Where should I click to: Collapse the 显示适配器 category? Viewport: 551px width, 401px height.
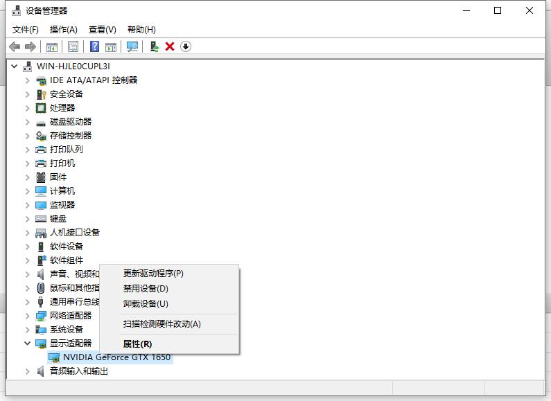(x=28, y=344)
